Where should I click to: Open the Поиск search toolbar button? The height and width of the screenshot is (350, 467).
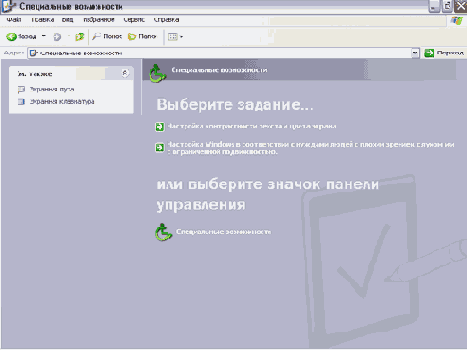coord(107,36)
